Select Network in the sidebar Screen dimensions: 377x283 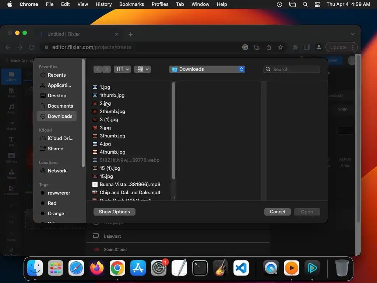pos(57,171)
